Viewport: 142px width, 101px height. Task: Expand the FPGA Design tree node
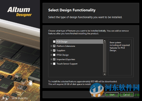51,55
